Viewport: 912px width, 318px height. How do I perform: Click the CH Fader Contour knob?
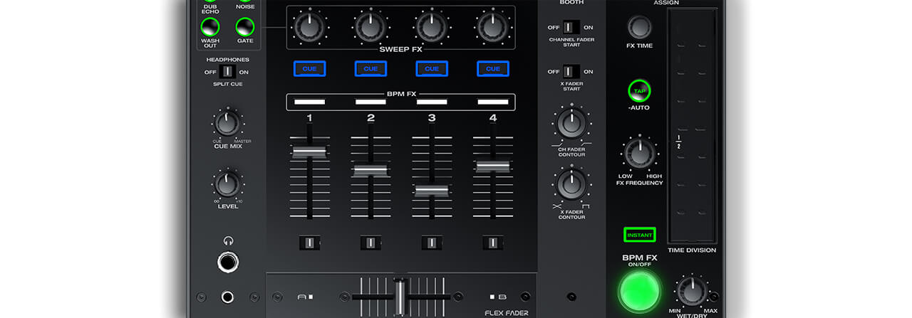(571, 124)
